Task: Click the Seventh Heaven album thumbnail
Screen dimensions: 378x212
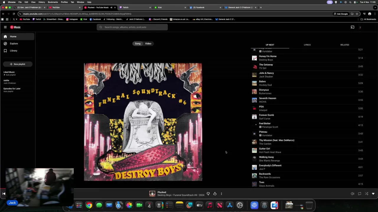Action: (254, 100)
